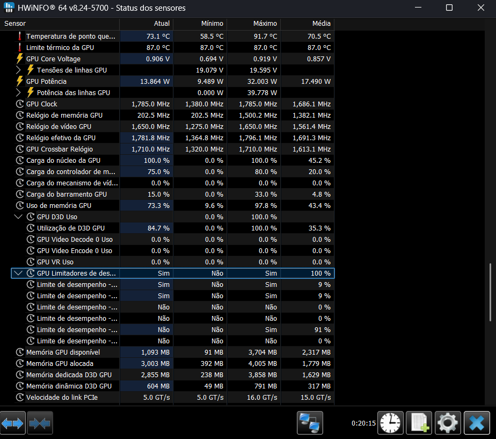Click the vertical scrollbar thumb
496x439 pixels.
[x=490, y=291]
